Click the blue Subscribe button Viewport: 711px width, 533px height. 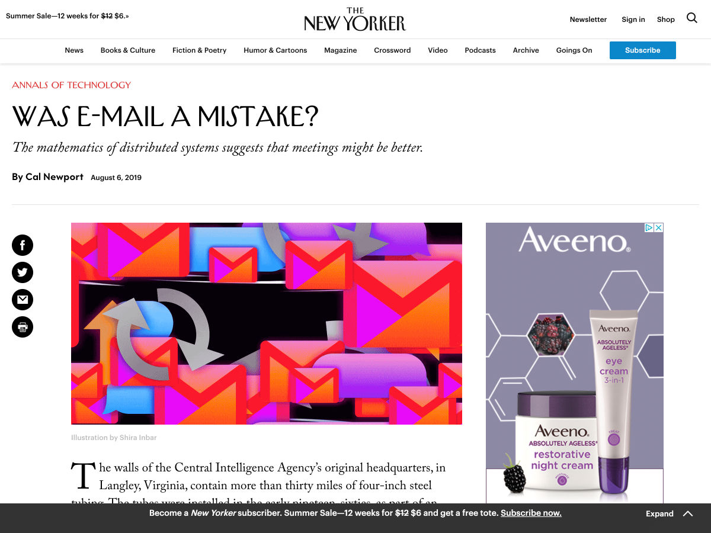[643, 50]
